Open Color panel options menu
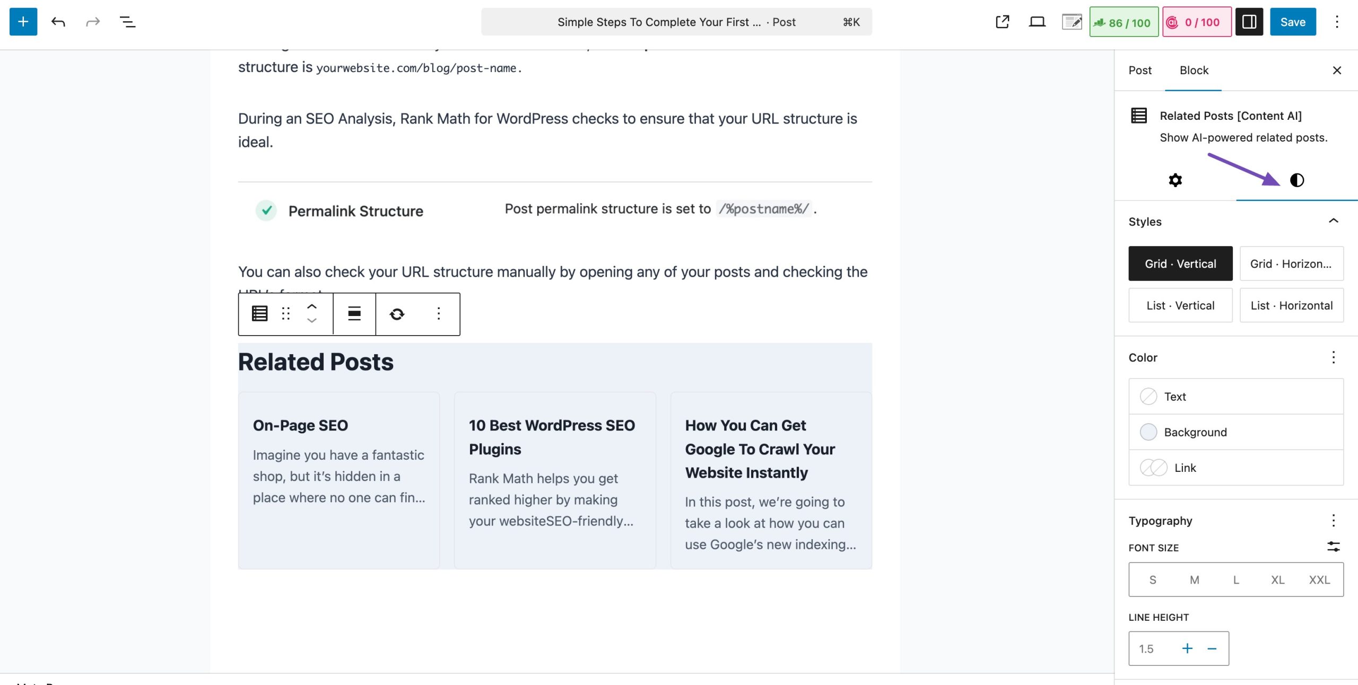 (x=1333, y=357)
